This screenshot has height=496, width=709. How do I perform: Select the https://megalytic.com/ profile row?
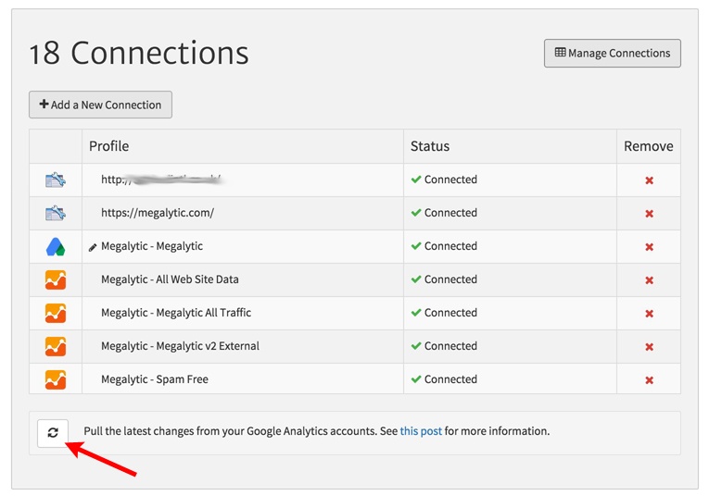pyautogui.click(x=158, y=213)
